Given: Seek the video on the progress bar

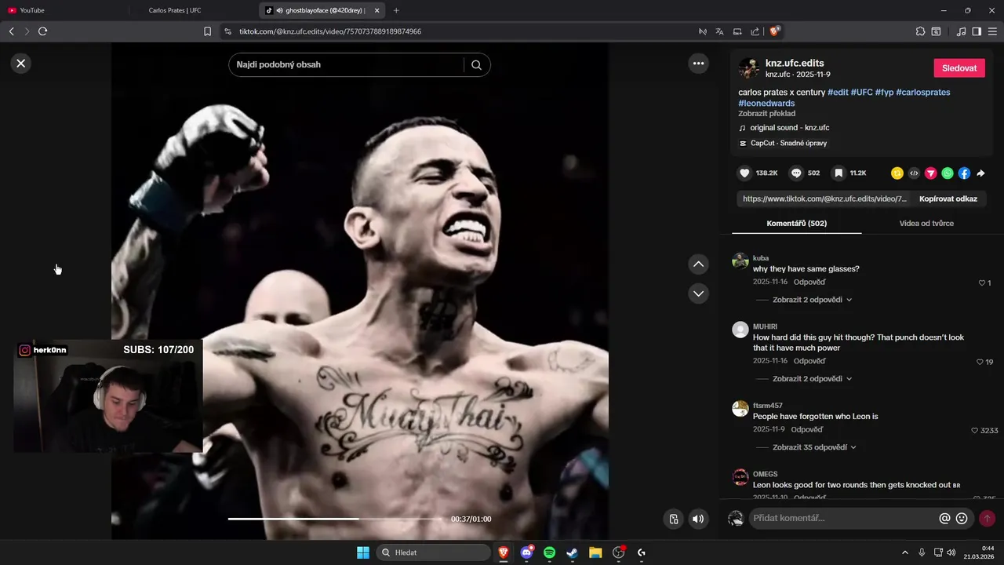Looking at the screenshot, I should pos(335,519).
